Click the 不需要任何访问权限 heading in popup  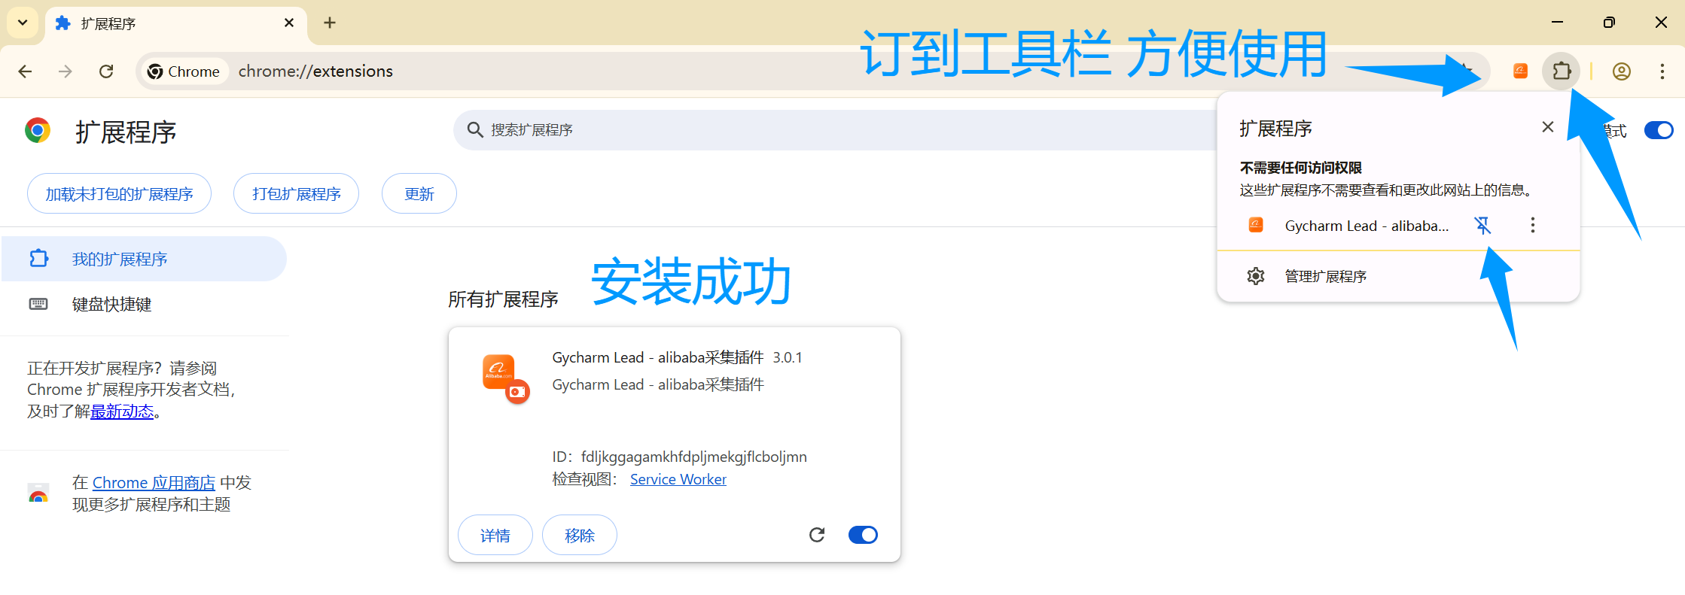pos(1301,168)
